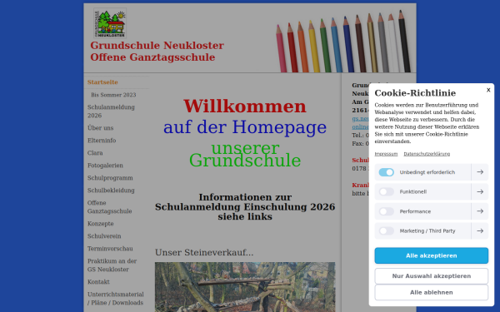Go to Schulanmeldung 2026 page

[111, 111]
